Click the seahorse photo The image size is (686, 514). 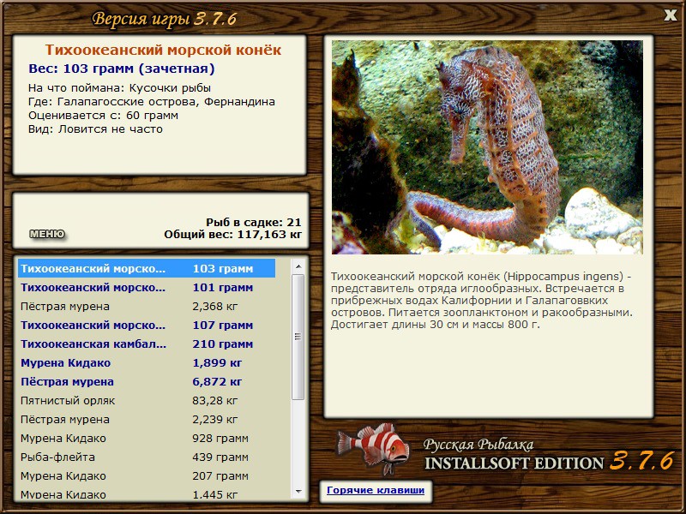pos(487,147)
